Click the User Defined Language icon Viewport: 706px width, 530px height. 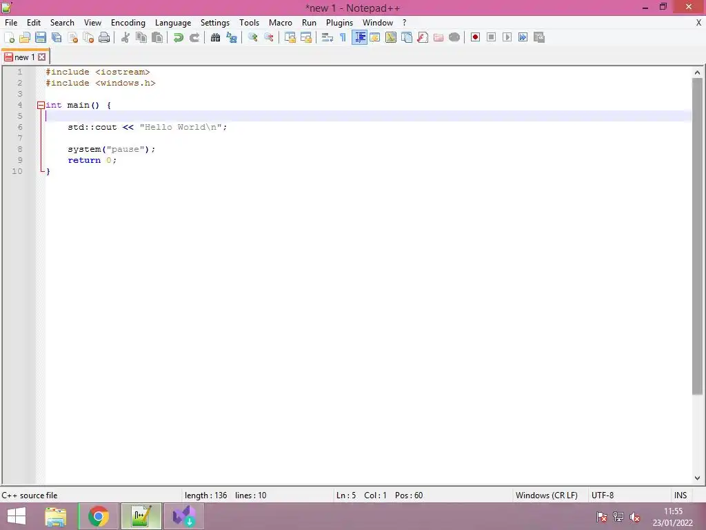pyautogui.click(x=374, y=37)
